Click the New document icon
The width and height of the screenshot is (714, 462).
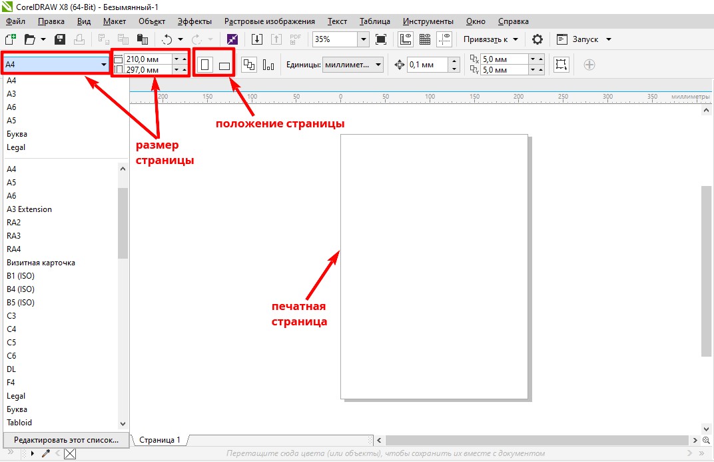[11, 39]
